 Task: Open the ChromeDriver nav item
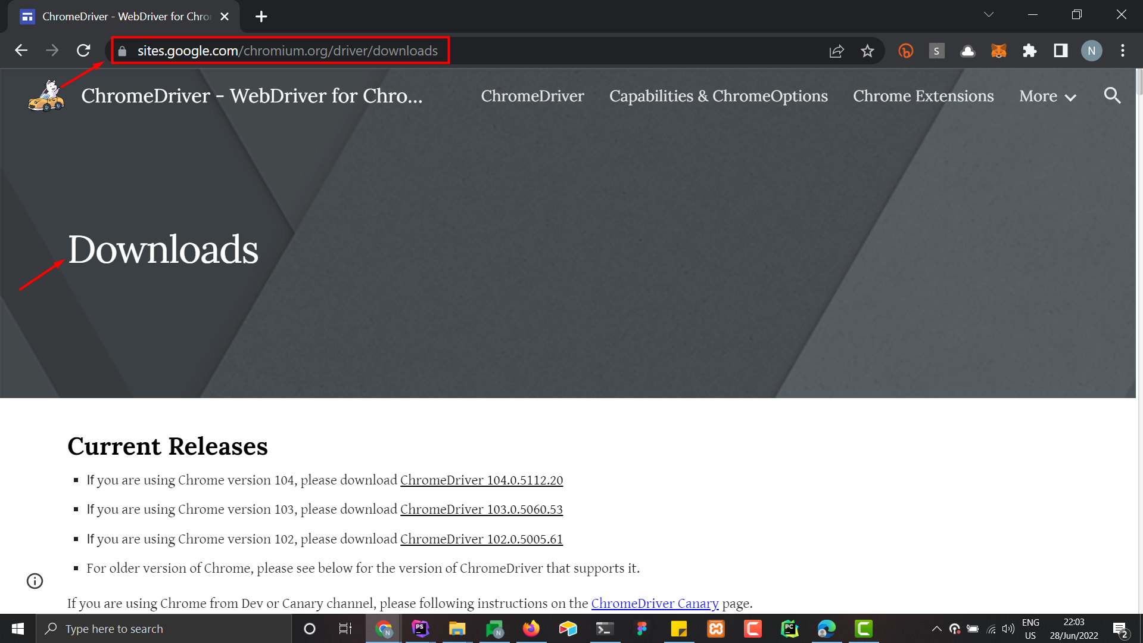[532, 96]
